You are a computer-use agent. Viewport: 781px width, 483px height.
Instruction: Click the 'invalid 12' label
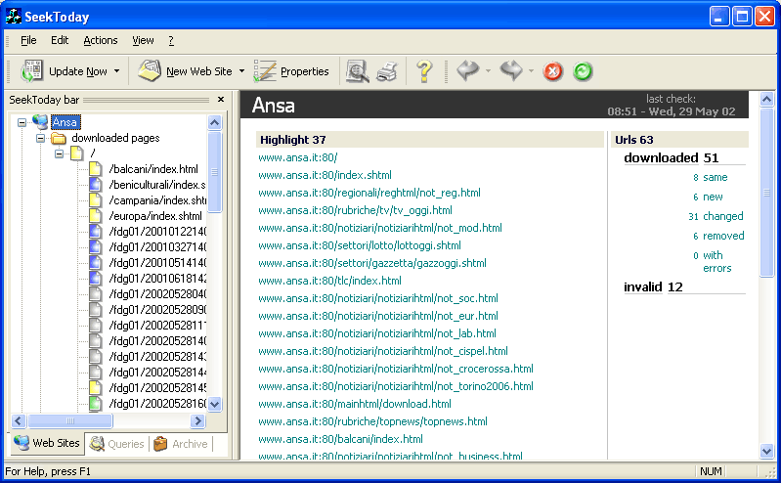pyautogui.click(x=653, y=287)
